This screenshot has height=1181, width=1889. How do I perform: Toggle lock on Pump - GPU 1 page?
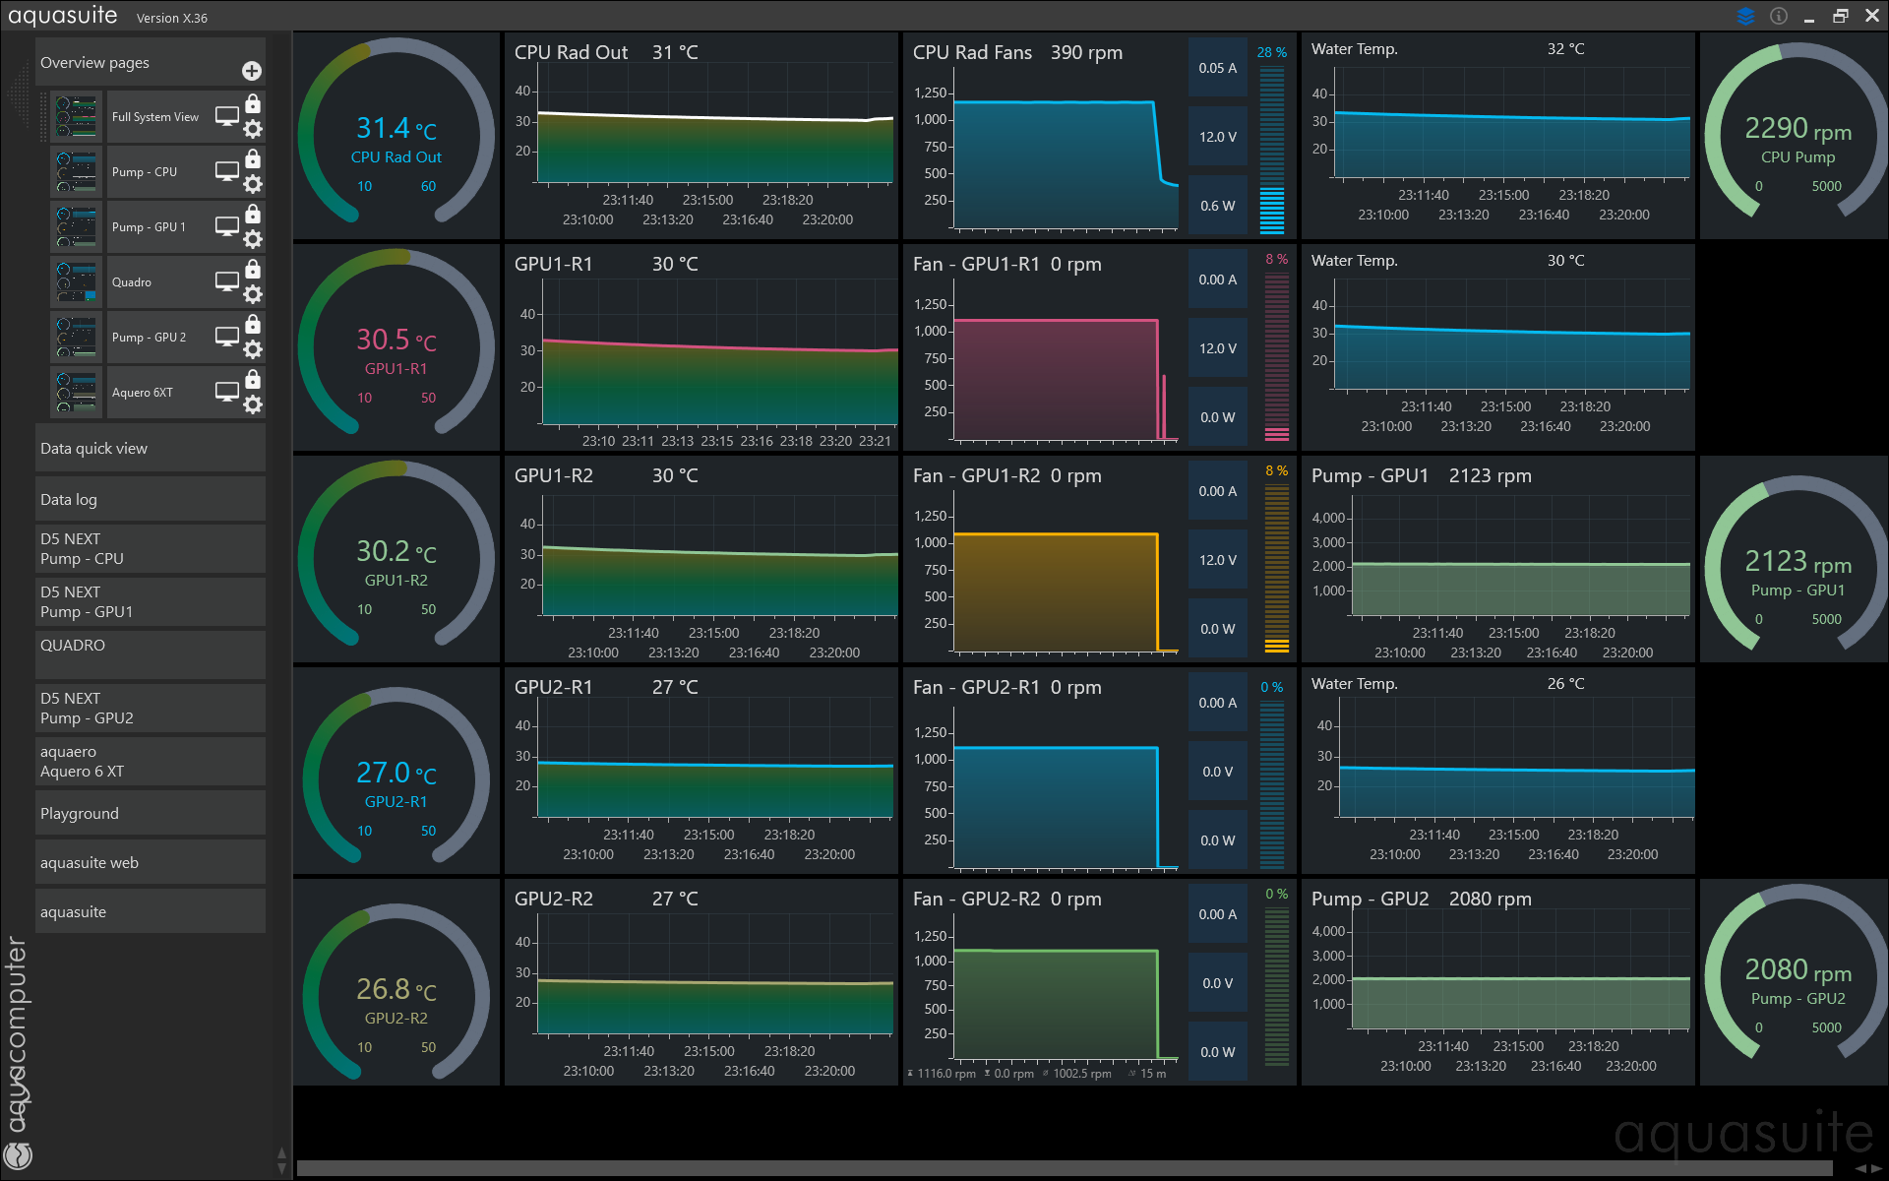(253, 215)
